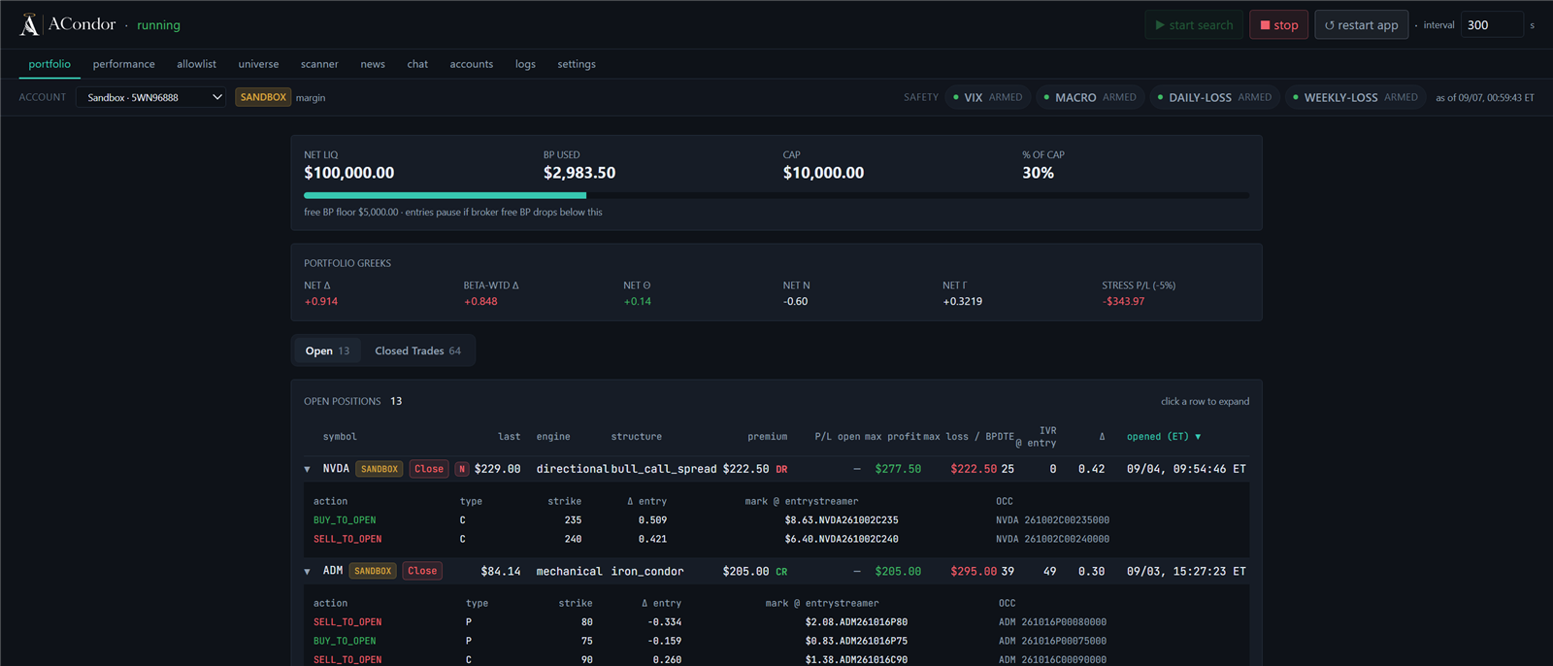The width and height of the screenshot is (1553, 666).
Task: Click the symbol column header
Action: (340, 437)
